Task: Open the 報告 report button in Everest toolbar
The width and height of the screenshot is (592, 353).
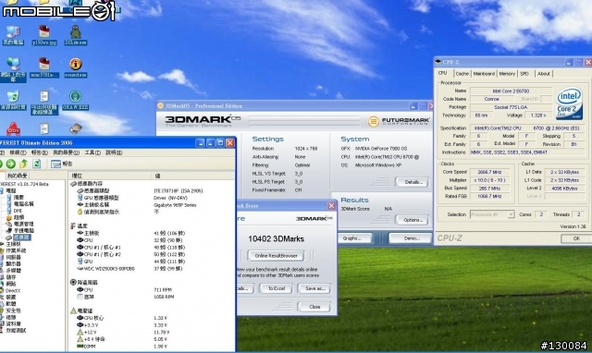Action: tap(61, 164)
